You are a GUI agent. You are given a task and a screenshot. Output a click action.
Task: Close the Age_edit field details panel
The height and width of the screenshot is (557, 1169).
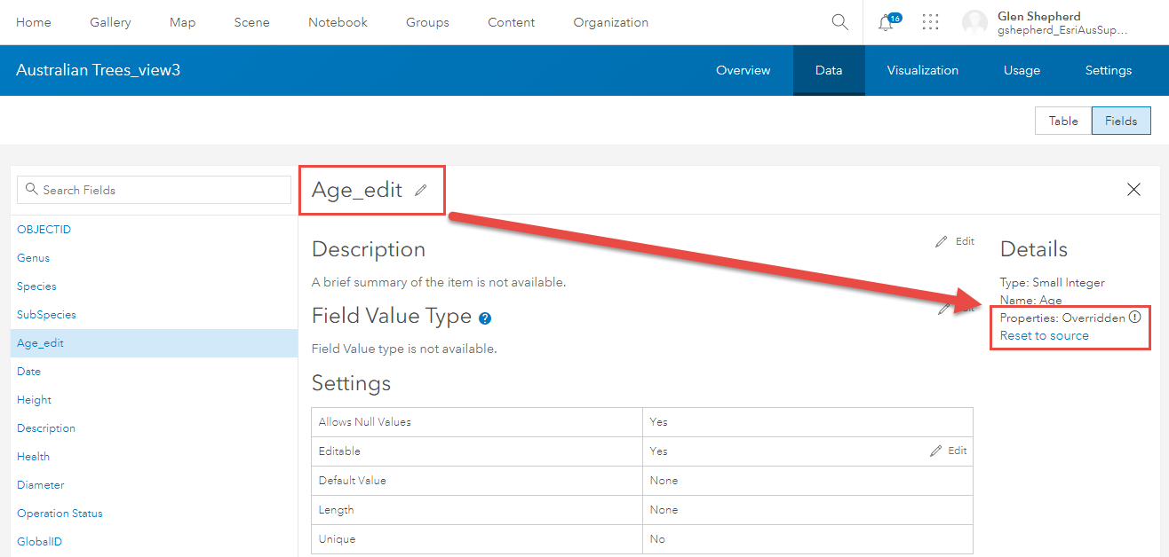[x=1133, y=189]
